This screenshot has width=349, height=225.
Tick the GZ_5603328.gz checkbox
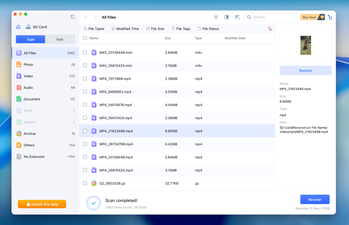tap(85, 183)
